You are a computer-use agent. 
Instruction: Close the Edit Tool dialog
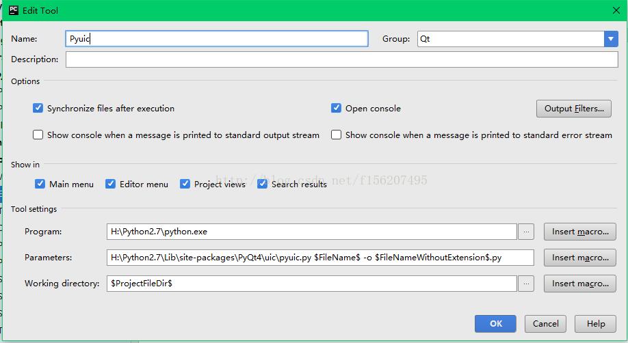click(616, 10)
